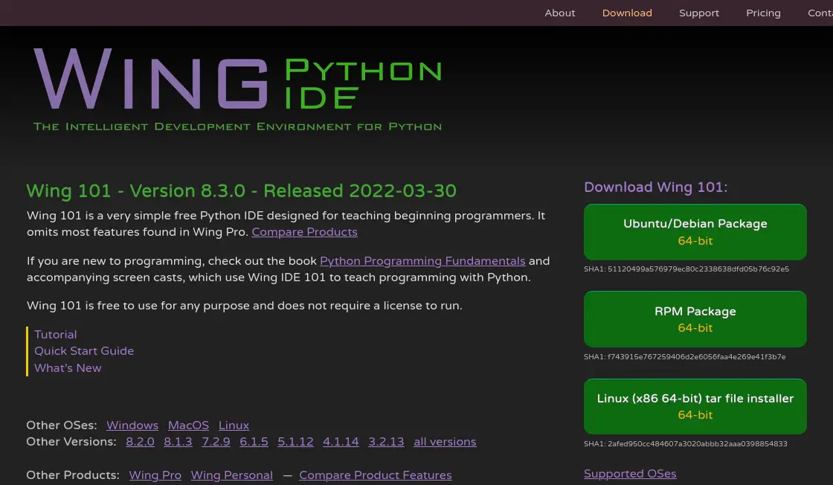Select the Linux OS link
The height and width of the screenshot is (485, 833).
(x=234, y=425)
